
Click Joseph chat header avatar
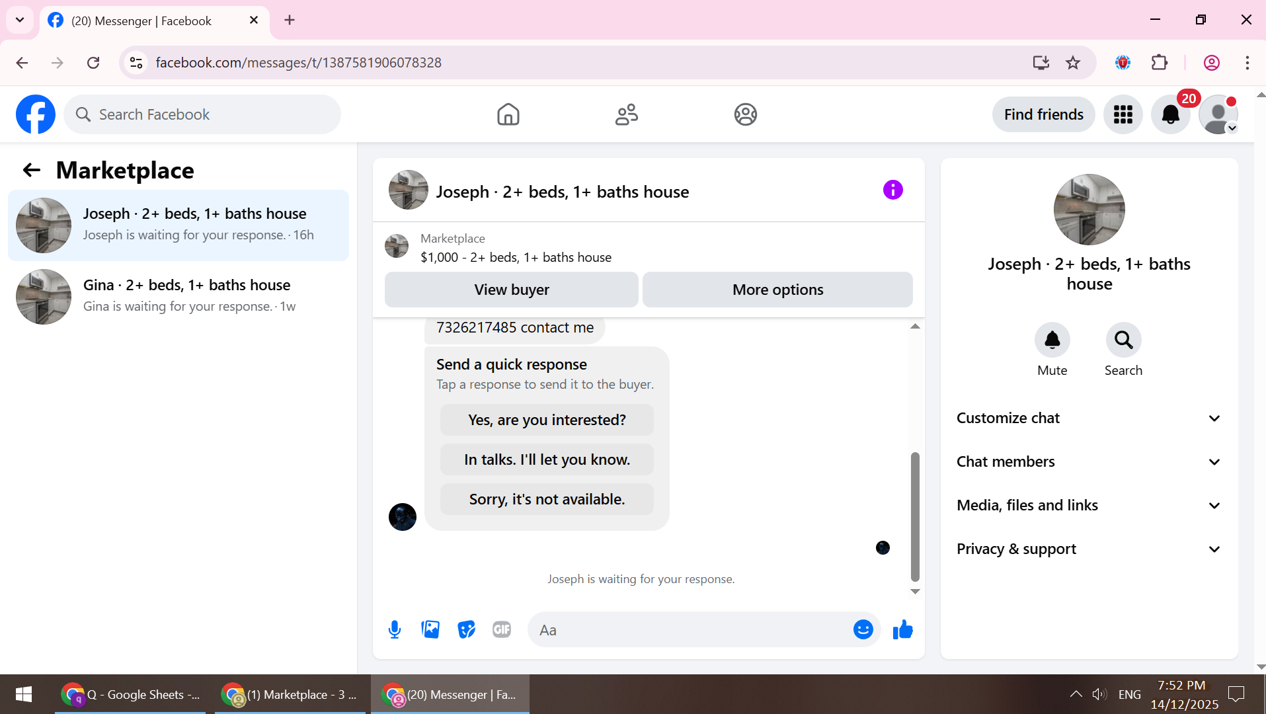(408, 190)
